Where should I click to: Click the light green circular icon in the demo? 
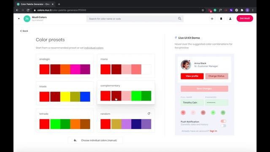[x=213, y=113]
